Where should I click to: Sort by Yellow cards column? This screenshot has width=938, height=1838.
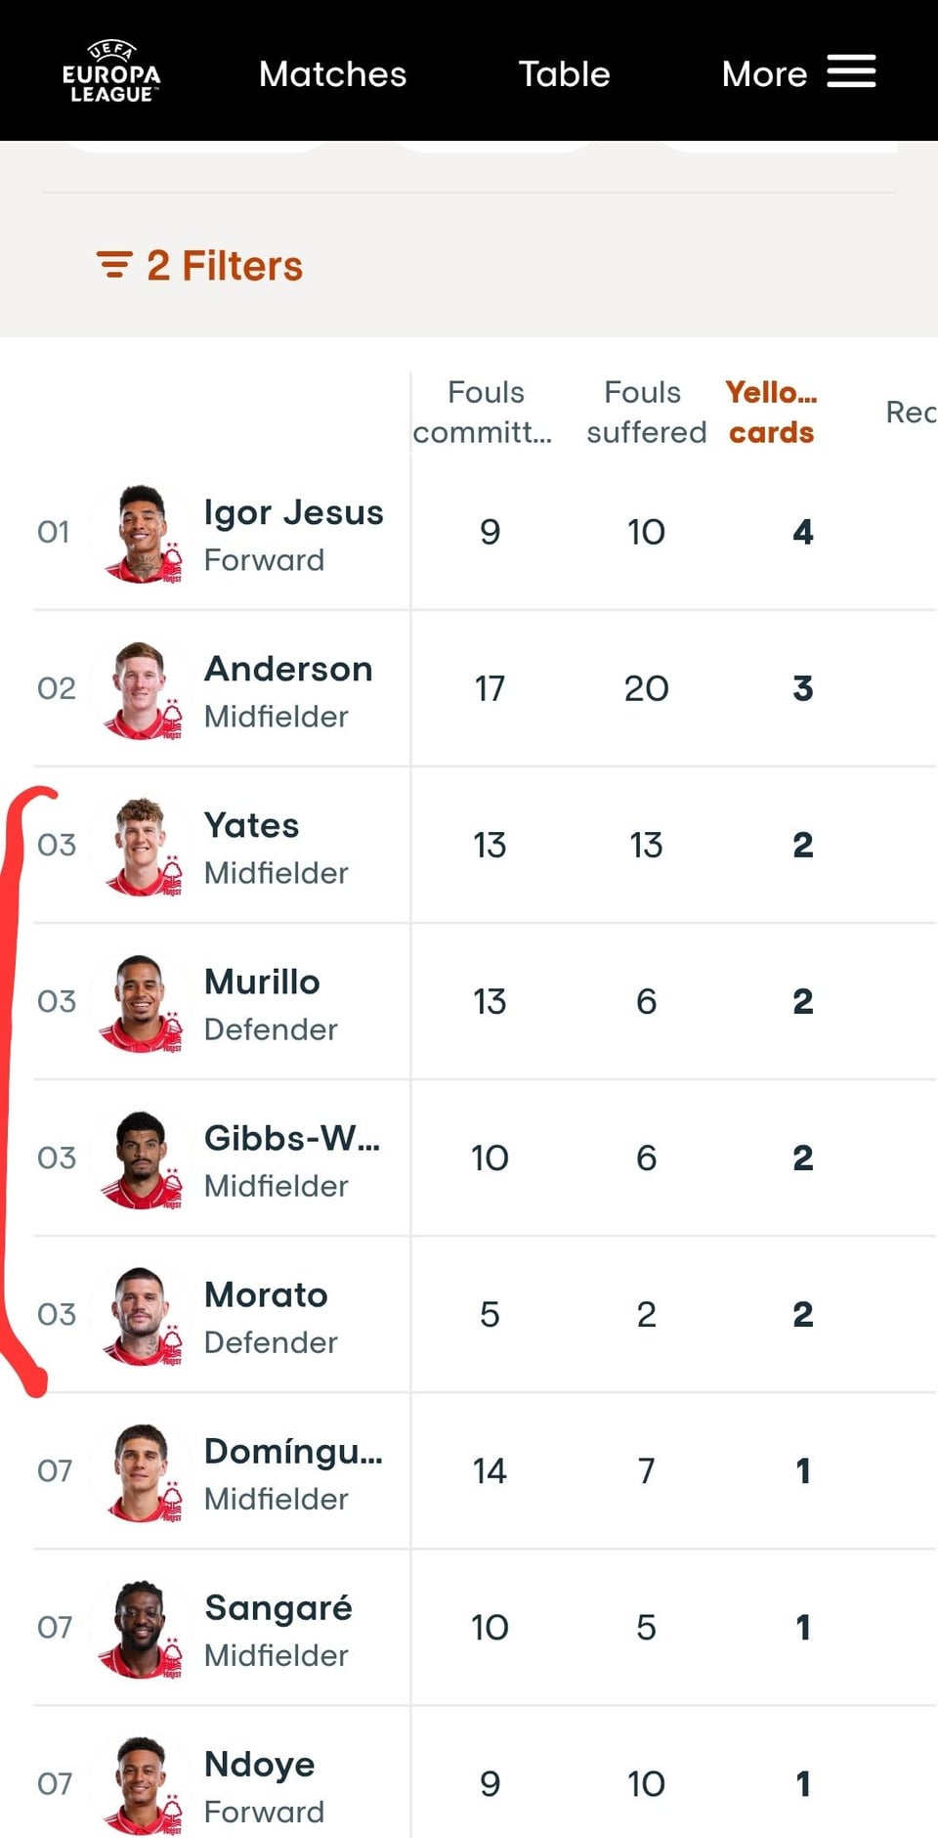tap(771, 412)
